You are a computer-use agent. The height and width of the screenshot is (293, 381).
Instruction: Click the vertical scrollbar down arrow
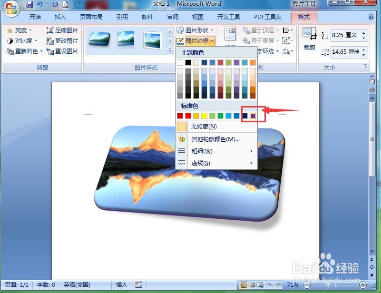[372, 252]
